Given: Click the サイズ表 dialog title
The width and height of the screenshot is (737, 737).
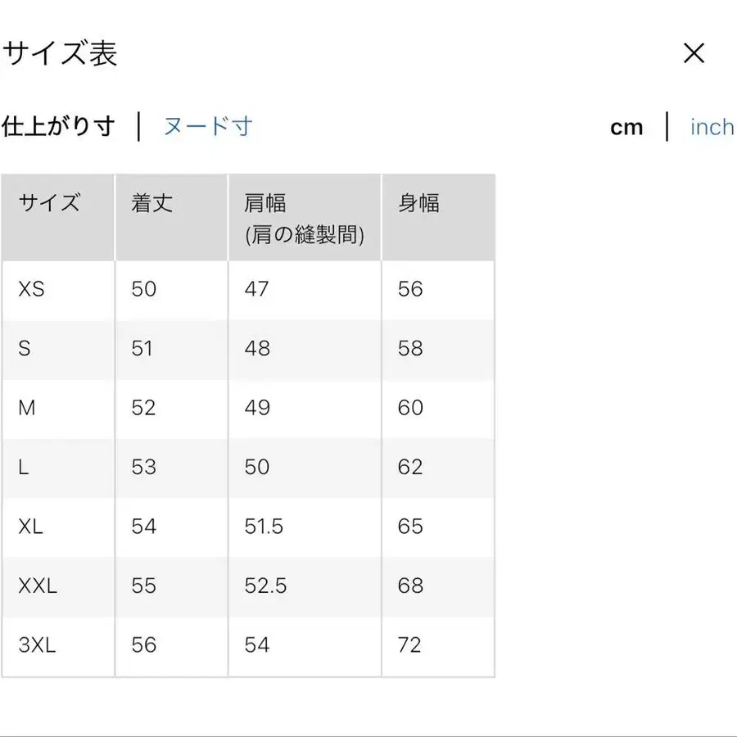Looking at the screenshot, I should click(61, 53).
